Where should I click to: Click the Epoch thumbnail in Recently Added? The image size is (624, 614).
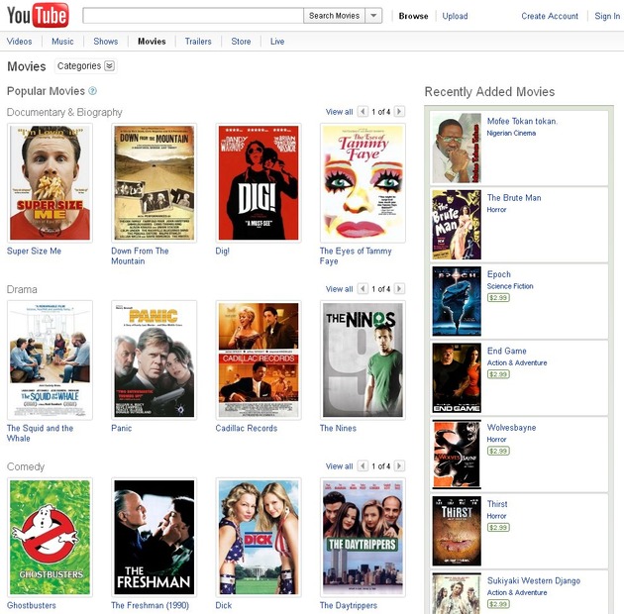457,301
